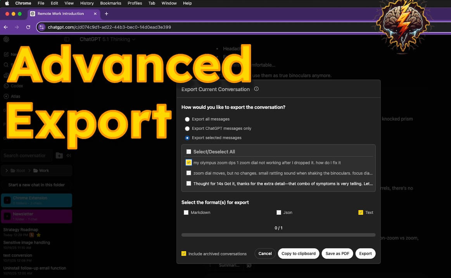The width and height of the screenshot is (451, 278).
Task: Toggle Include archived conversations
Action: 184,254
